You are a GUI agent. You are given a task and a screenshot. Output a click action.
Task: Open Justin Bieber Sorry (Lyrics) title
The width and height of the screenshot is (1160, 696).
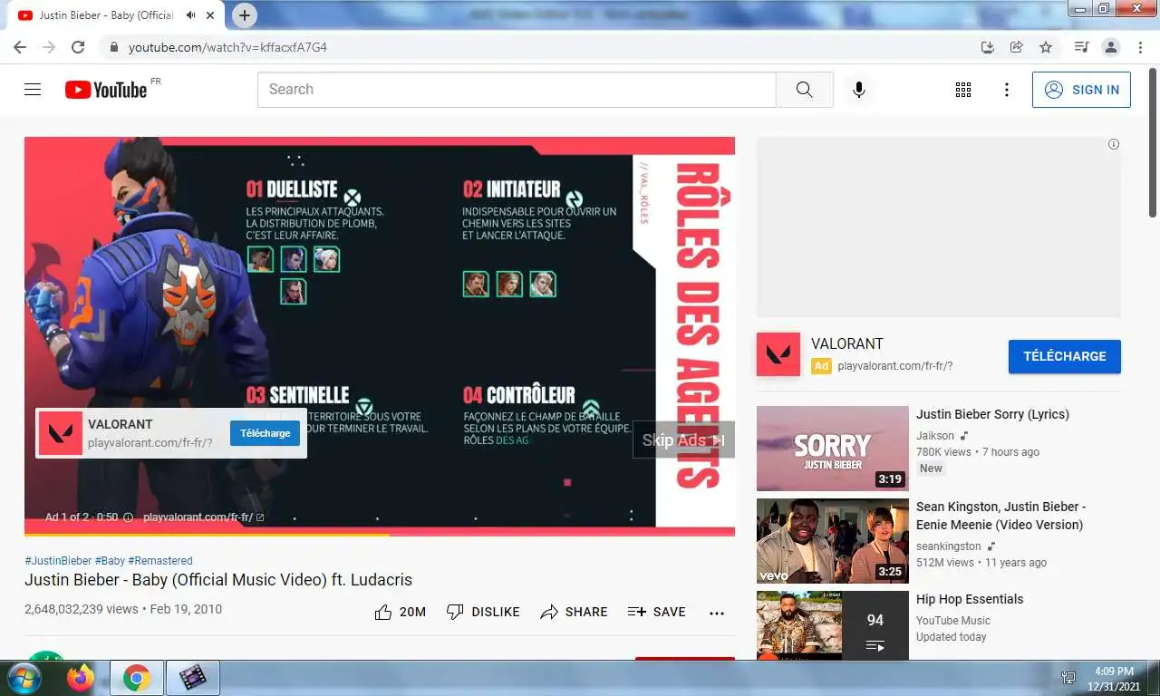click(992, 414)
